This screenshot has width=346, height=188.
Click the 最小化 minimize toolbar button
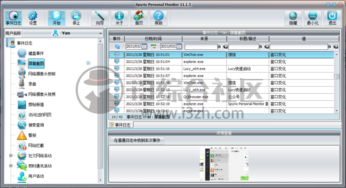coord(313,18)
